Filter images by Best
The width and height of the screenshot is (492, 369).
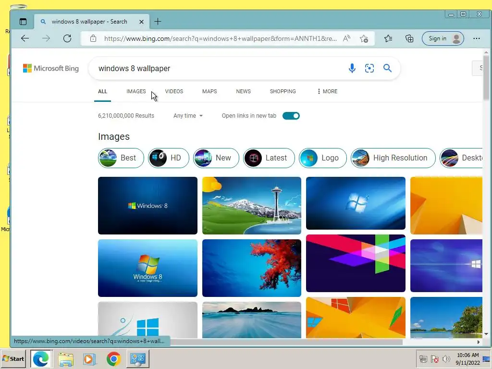click(x=121, y=158)
